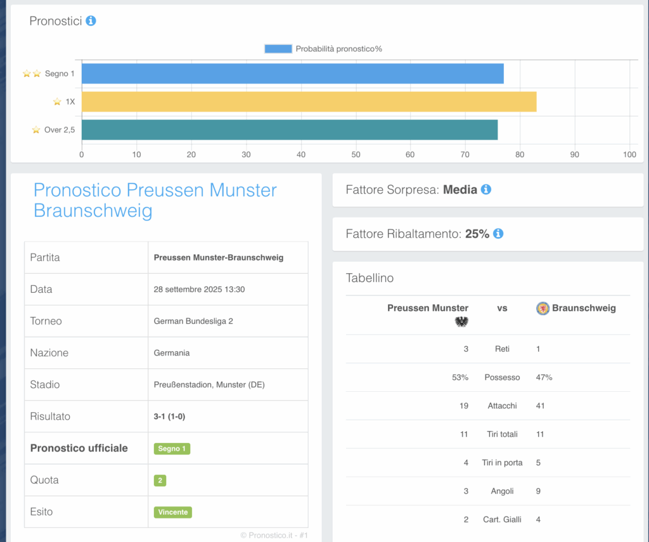Viewport: 649px width, 542px height.
Task: Click the green Quota 2 badge
Action: pyautogui.click(x=160, y=481)
